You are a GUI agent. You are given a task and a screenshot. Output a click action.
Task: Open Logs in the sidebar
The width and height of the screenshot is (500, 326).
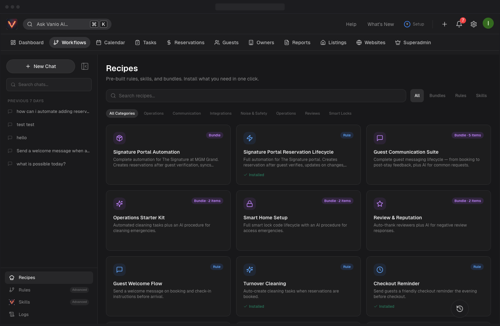point(24,315)
